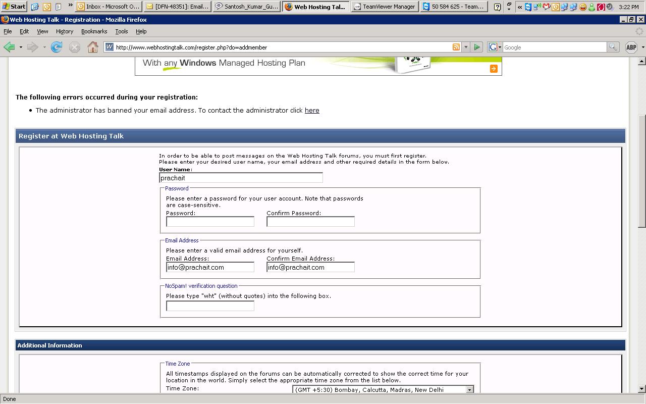Click the Home icon in toolbar
The image size is (646, 404).
(92, 47)
